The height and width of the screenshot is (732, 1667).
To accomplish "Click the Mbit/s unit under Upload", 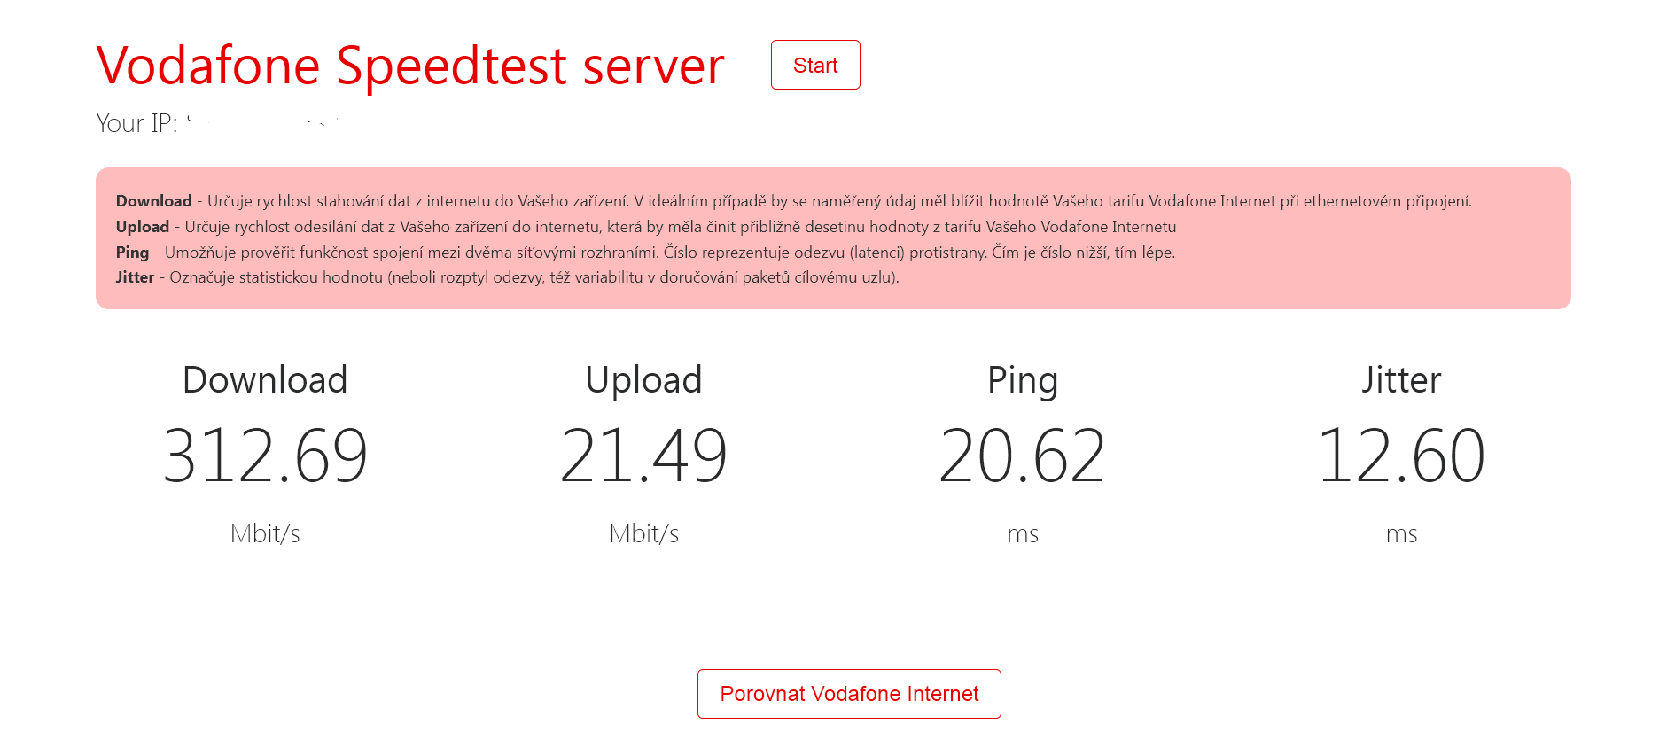I will (643, 533).
